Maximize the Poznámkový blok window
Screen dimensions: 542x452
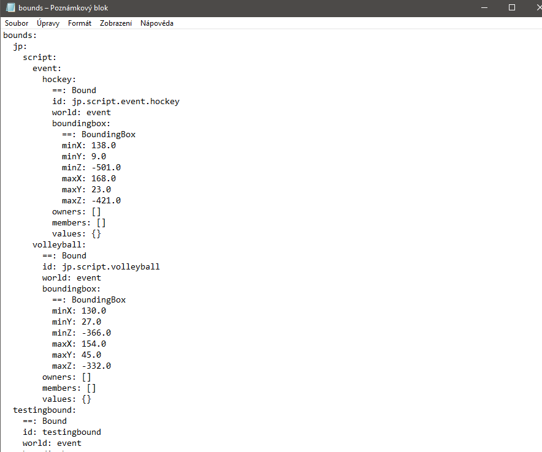(x=512, y=7)
